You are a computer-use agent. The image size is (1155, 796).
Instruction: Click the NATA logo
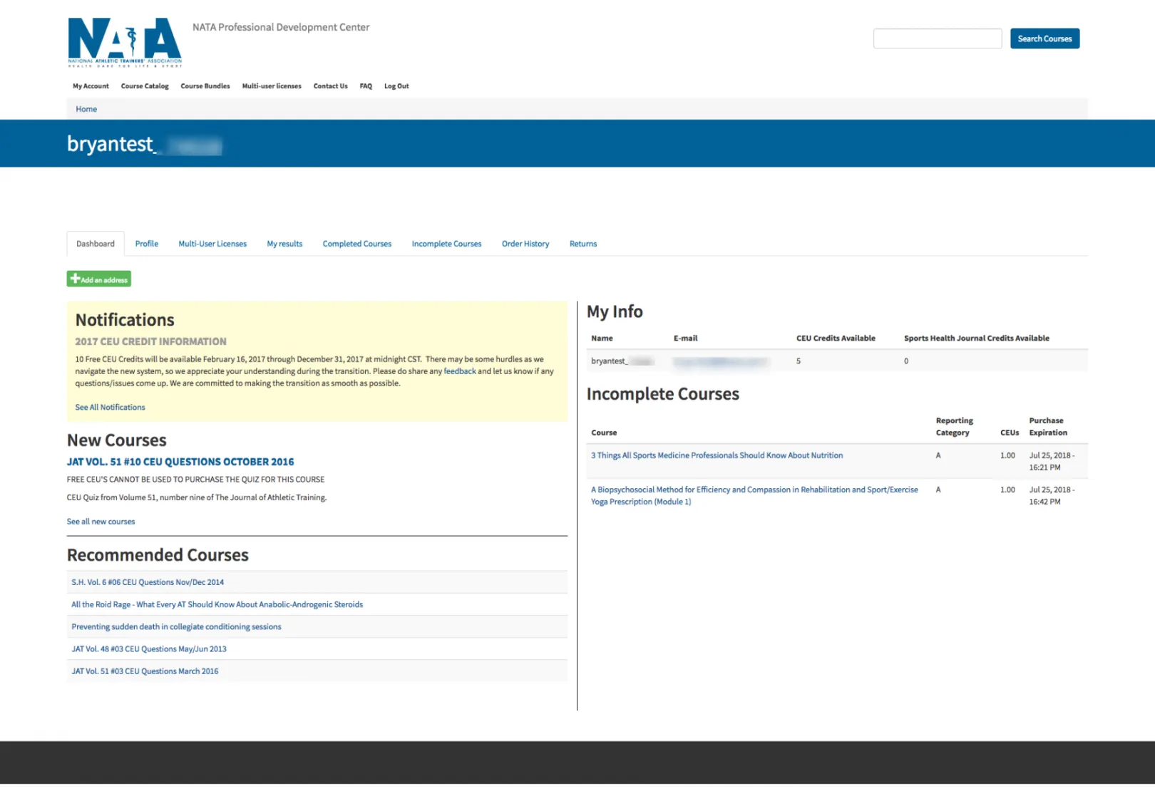(125, 42)
